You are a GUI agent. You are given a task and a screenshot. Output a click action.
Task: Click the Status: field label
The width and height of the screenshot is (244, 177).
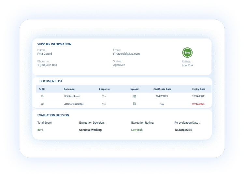coord(117,61)
